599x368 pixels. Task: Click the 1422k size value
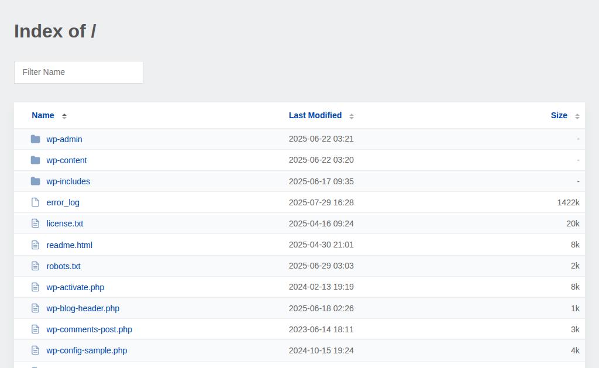coord(568,202)
